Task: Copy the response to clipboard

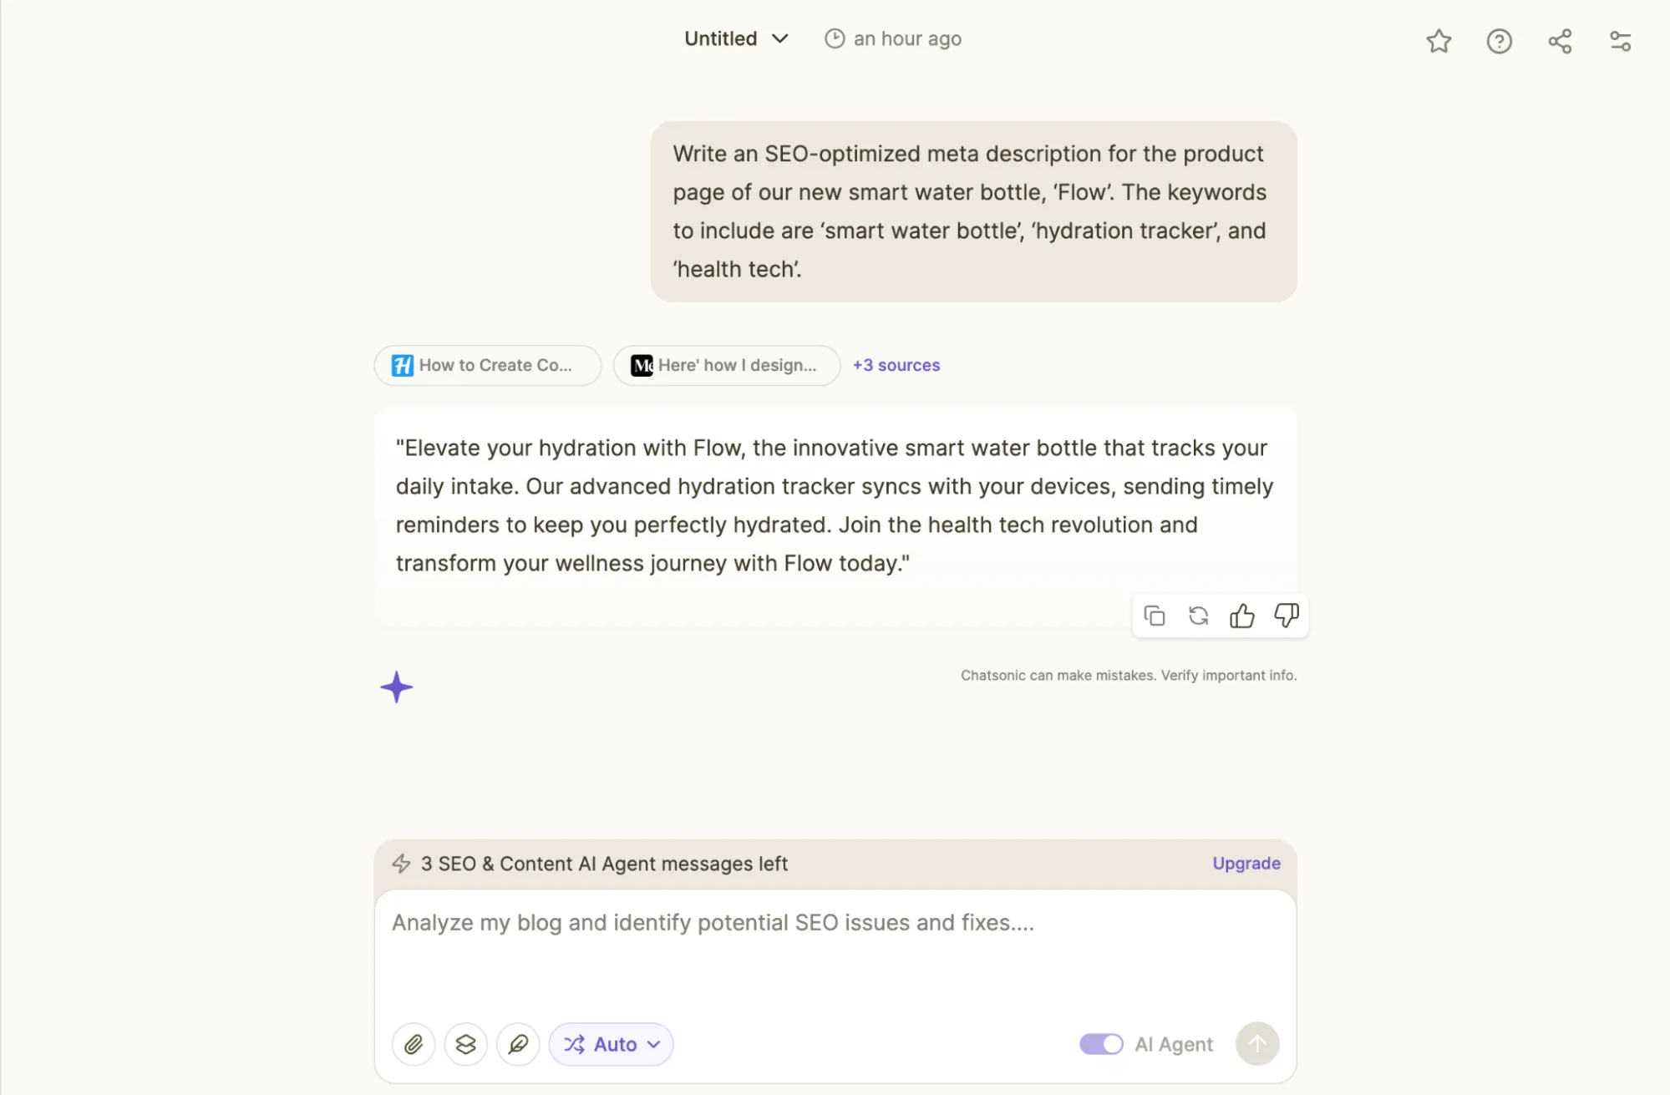Action: pos(1155,616)
